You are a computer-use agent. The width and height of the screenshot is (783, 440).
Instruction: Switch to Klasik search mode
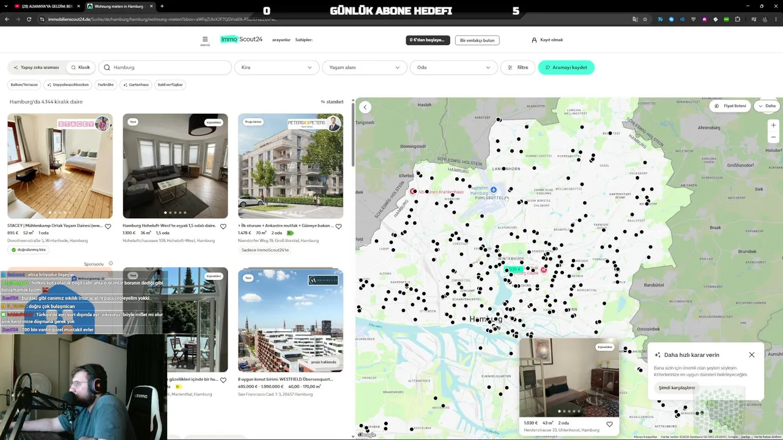80,67
